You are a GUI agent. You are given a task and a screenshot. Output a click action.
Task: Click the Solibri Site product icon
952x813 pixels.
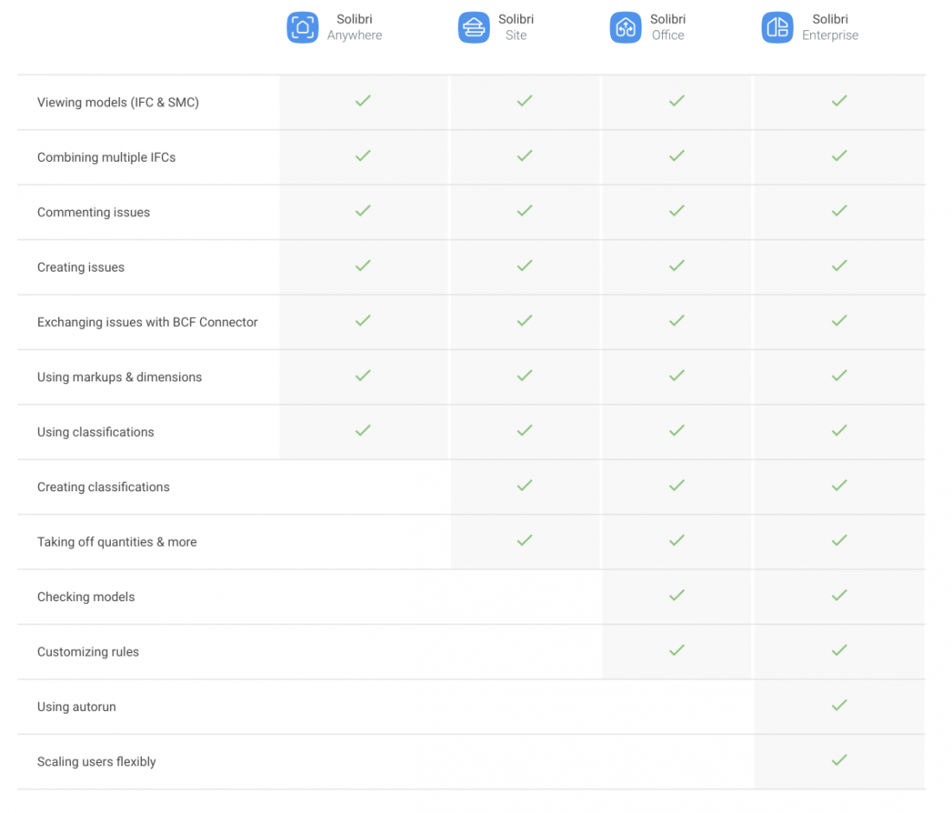(473, 28)
